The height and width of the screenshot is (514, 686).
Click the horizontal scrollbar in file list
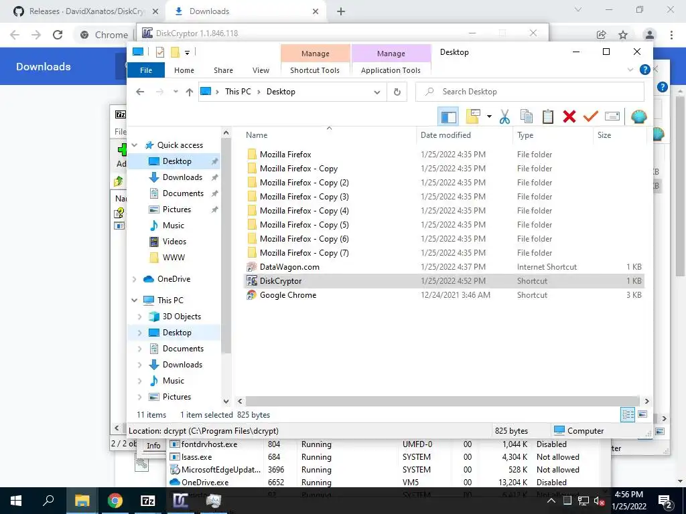pos(443,401)
